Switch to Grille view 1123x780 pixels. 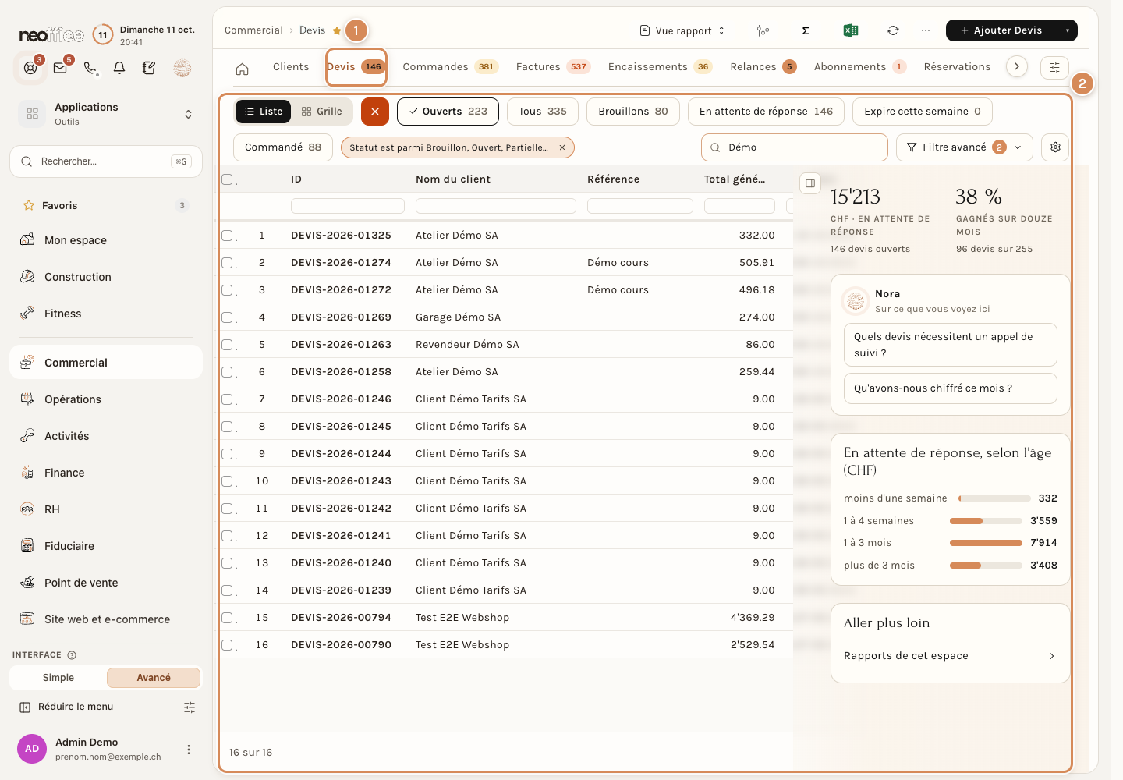322,112
